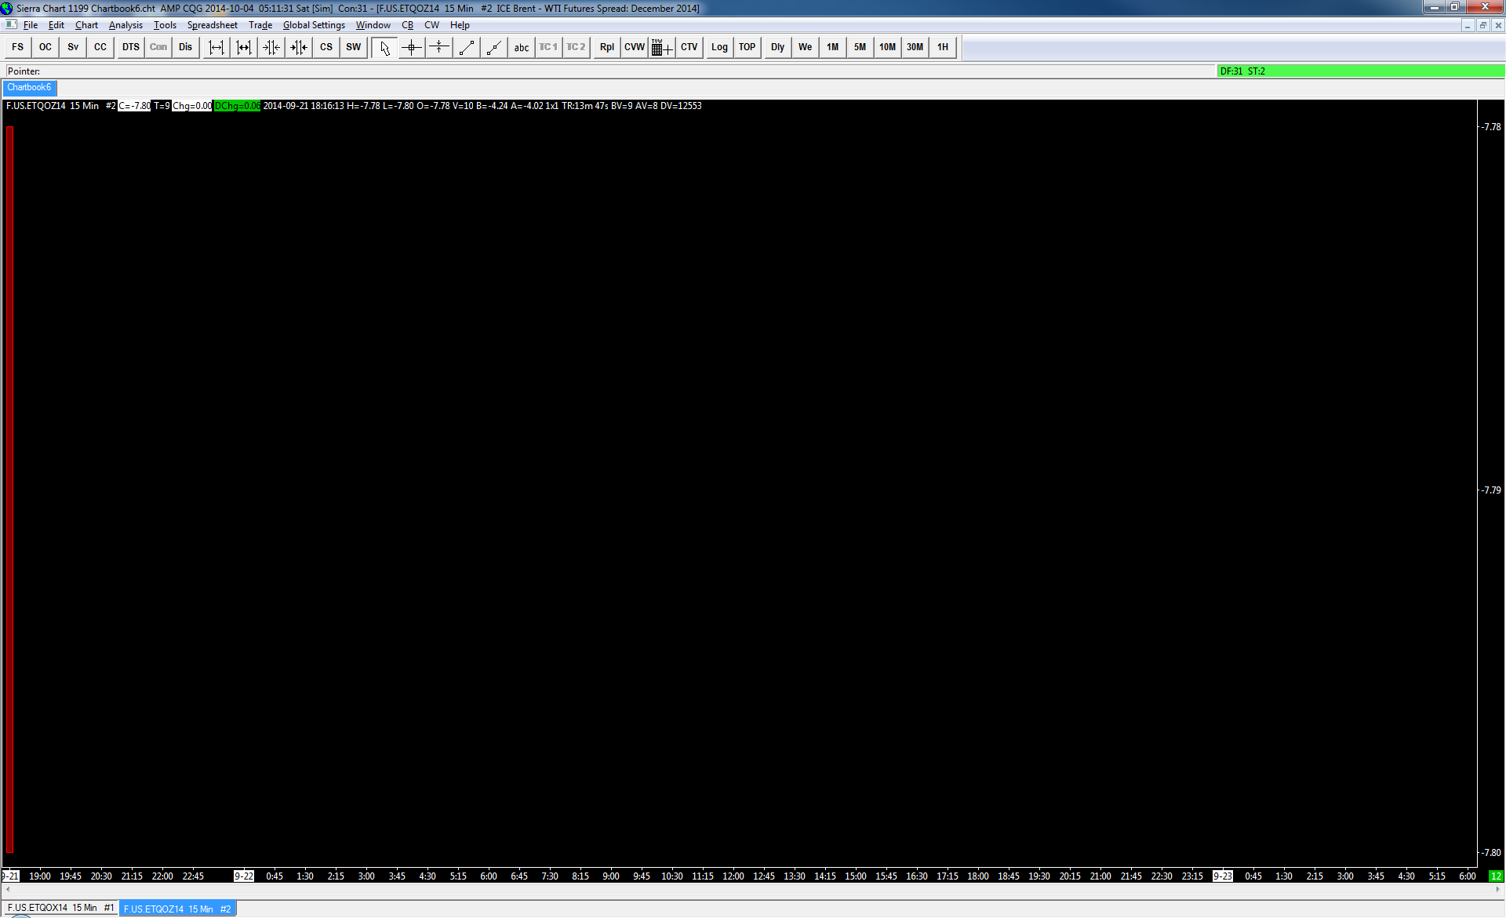
Task: Select the abc text drawing tool
Action: (521, 48)
